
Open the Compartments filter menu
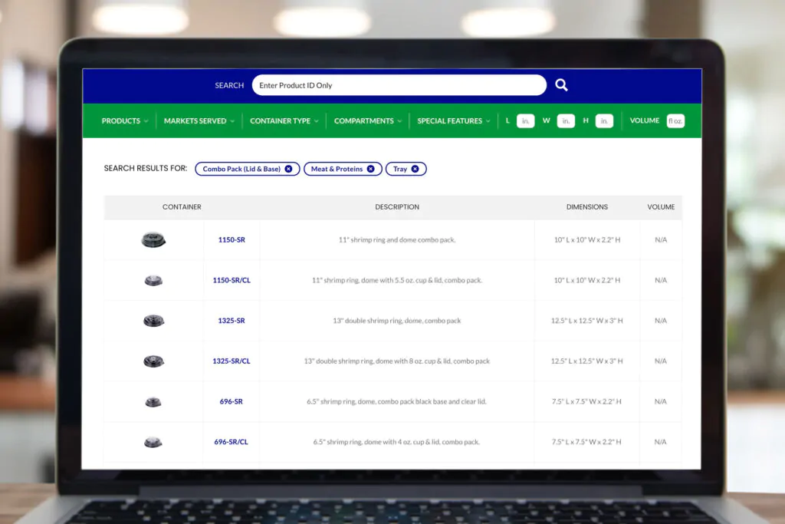click(368, 121)
